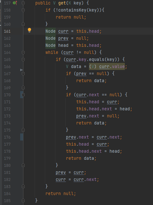Click the highlighted Node type on line 162

click(x=51, y=38)
